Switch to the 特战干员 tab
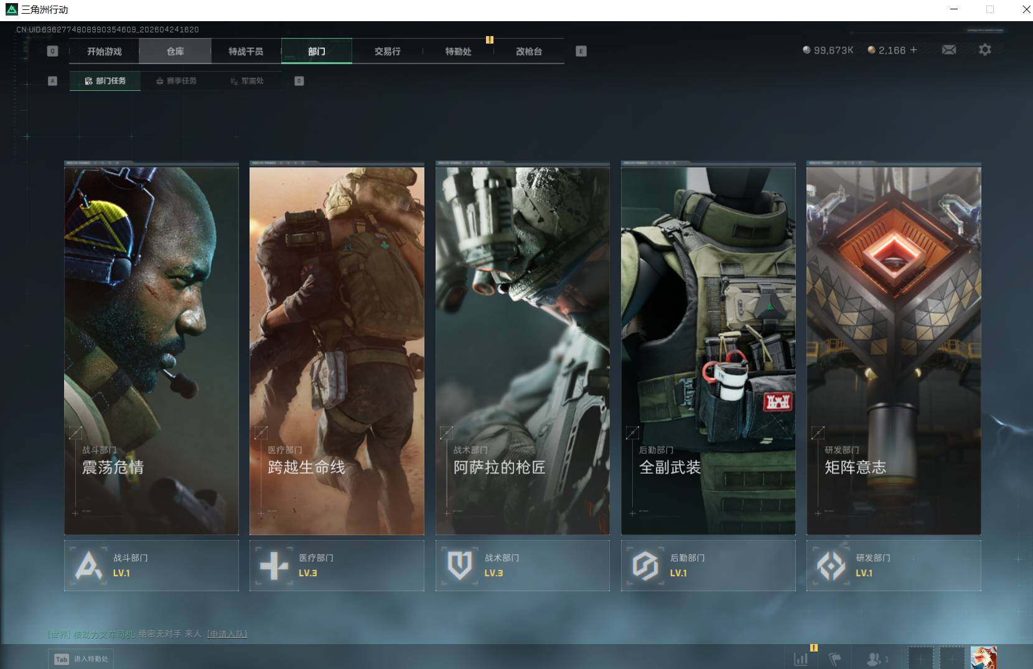The width and height of the screenshot is (1033, 669). pos(246,51)
